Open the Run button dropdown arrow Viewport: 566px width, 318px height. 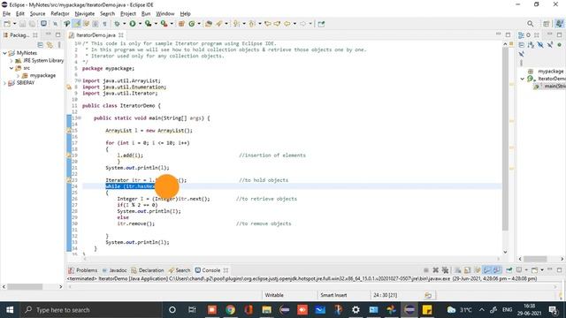point(140,24)
